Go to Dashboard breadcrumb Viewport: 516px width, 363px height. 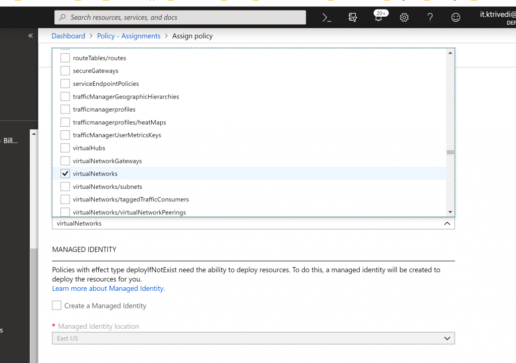click(x=69, y=36)
